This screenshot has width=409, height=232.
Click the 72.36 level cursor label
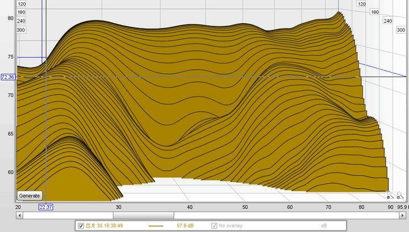pyautogui.click(x=8, y=77)
